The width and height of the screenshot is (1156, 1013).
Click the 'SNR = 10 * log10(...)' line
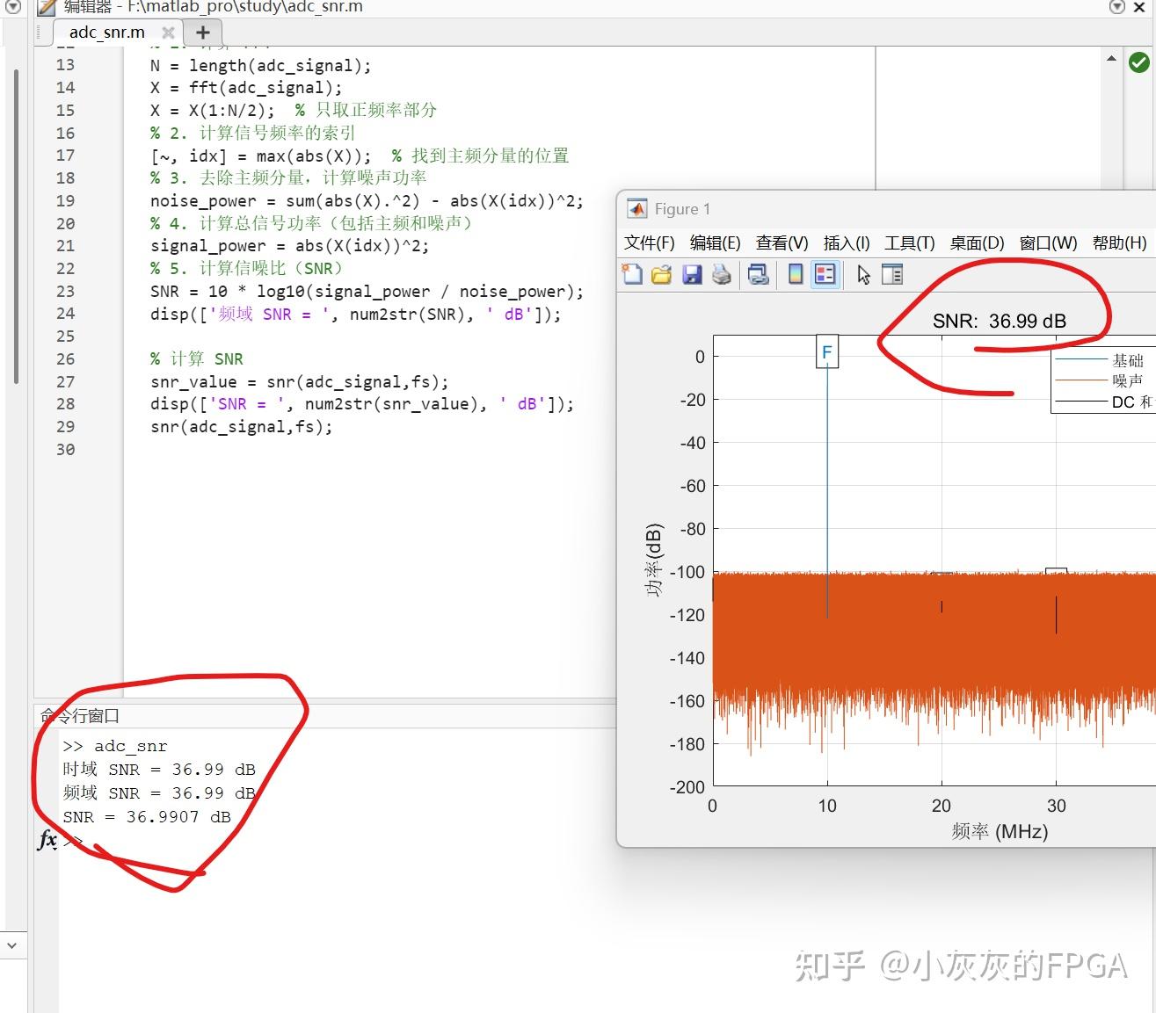tap(367, 291)
